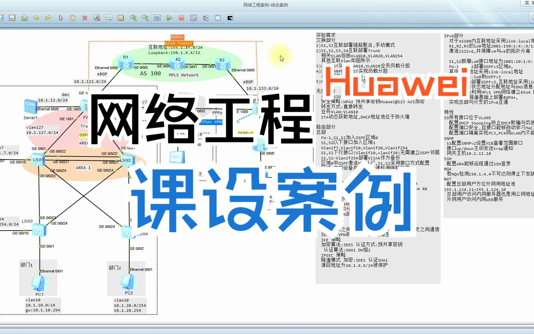Click the '10.1.121.0/24' subnet label
The width and height of the screenshot is (534, 334).
point(90,82)
